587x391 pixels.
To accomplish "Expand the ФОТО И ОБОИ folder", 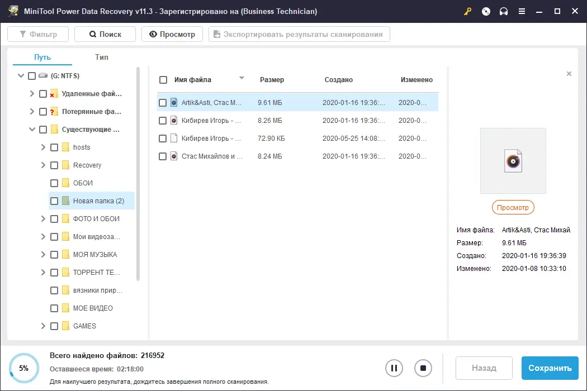I will pyautogui.click(x=43, y=218).
